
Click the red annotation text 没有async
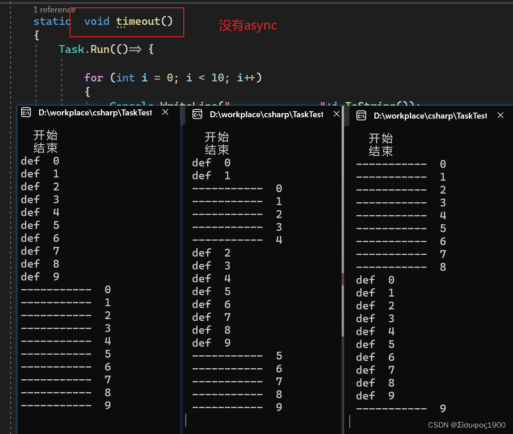coord(247,26)
